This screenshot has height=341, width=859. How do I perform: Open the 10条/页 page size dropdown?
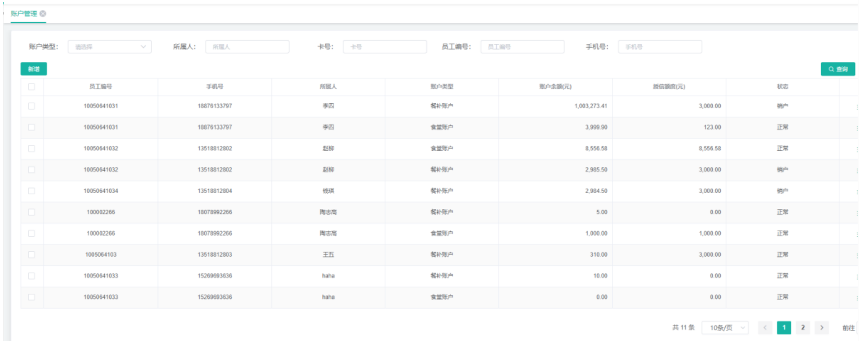coord(725,328)
